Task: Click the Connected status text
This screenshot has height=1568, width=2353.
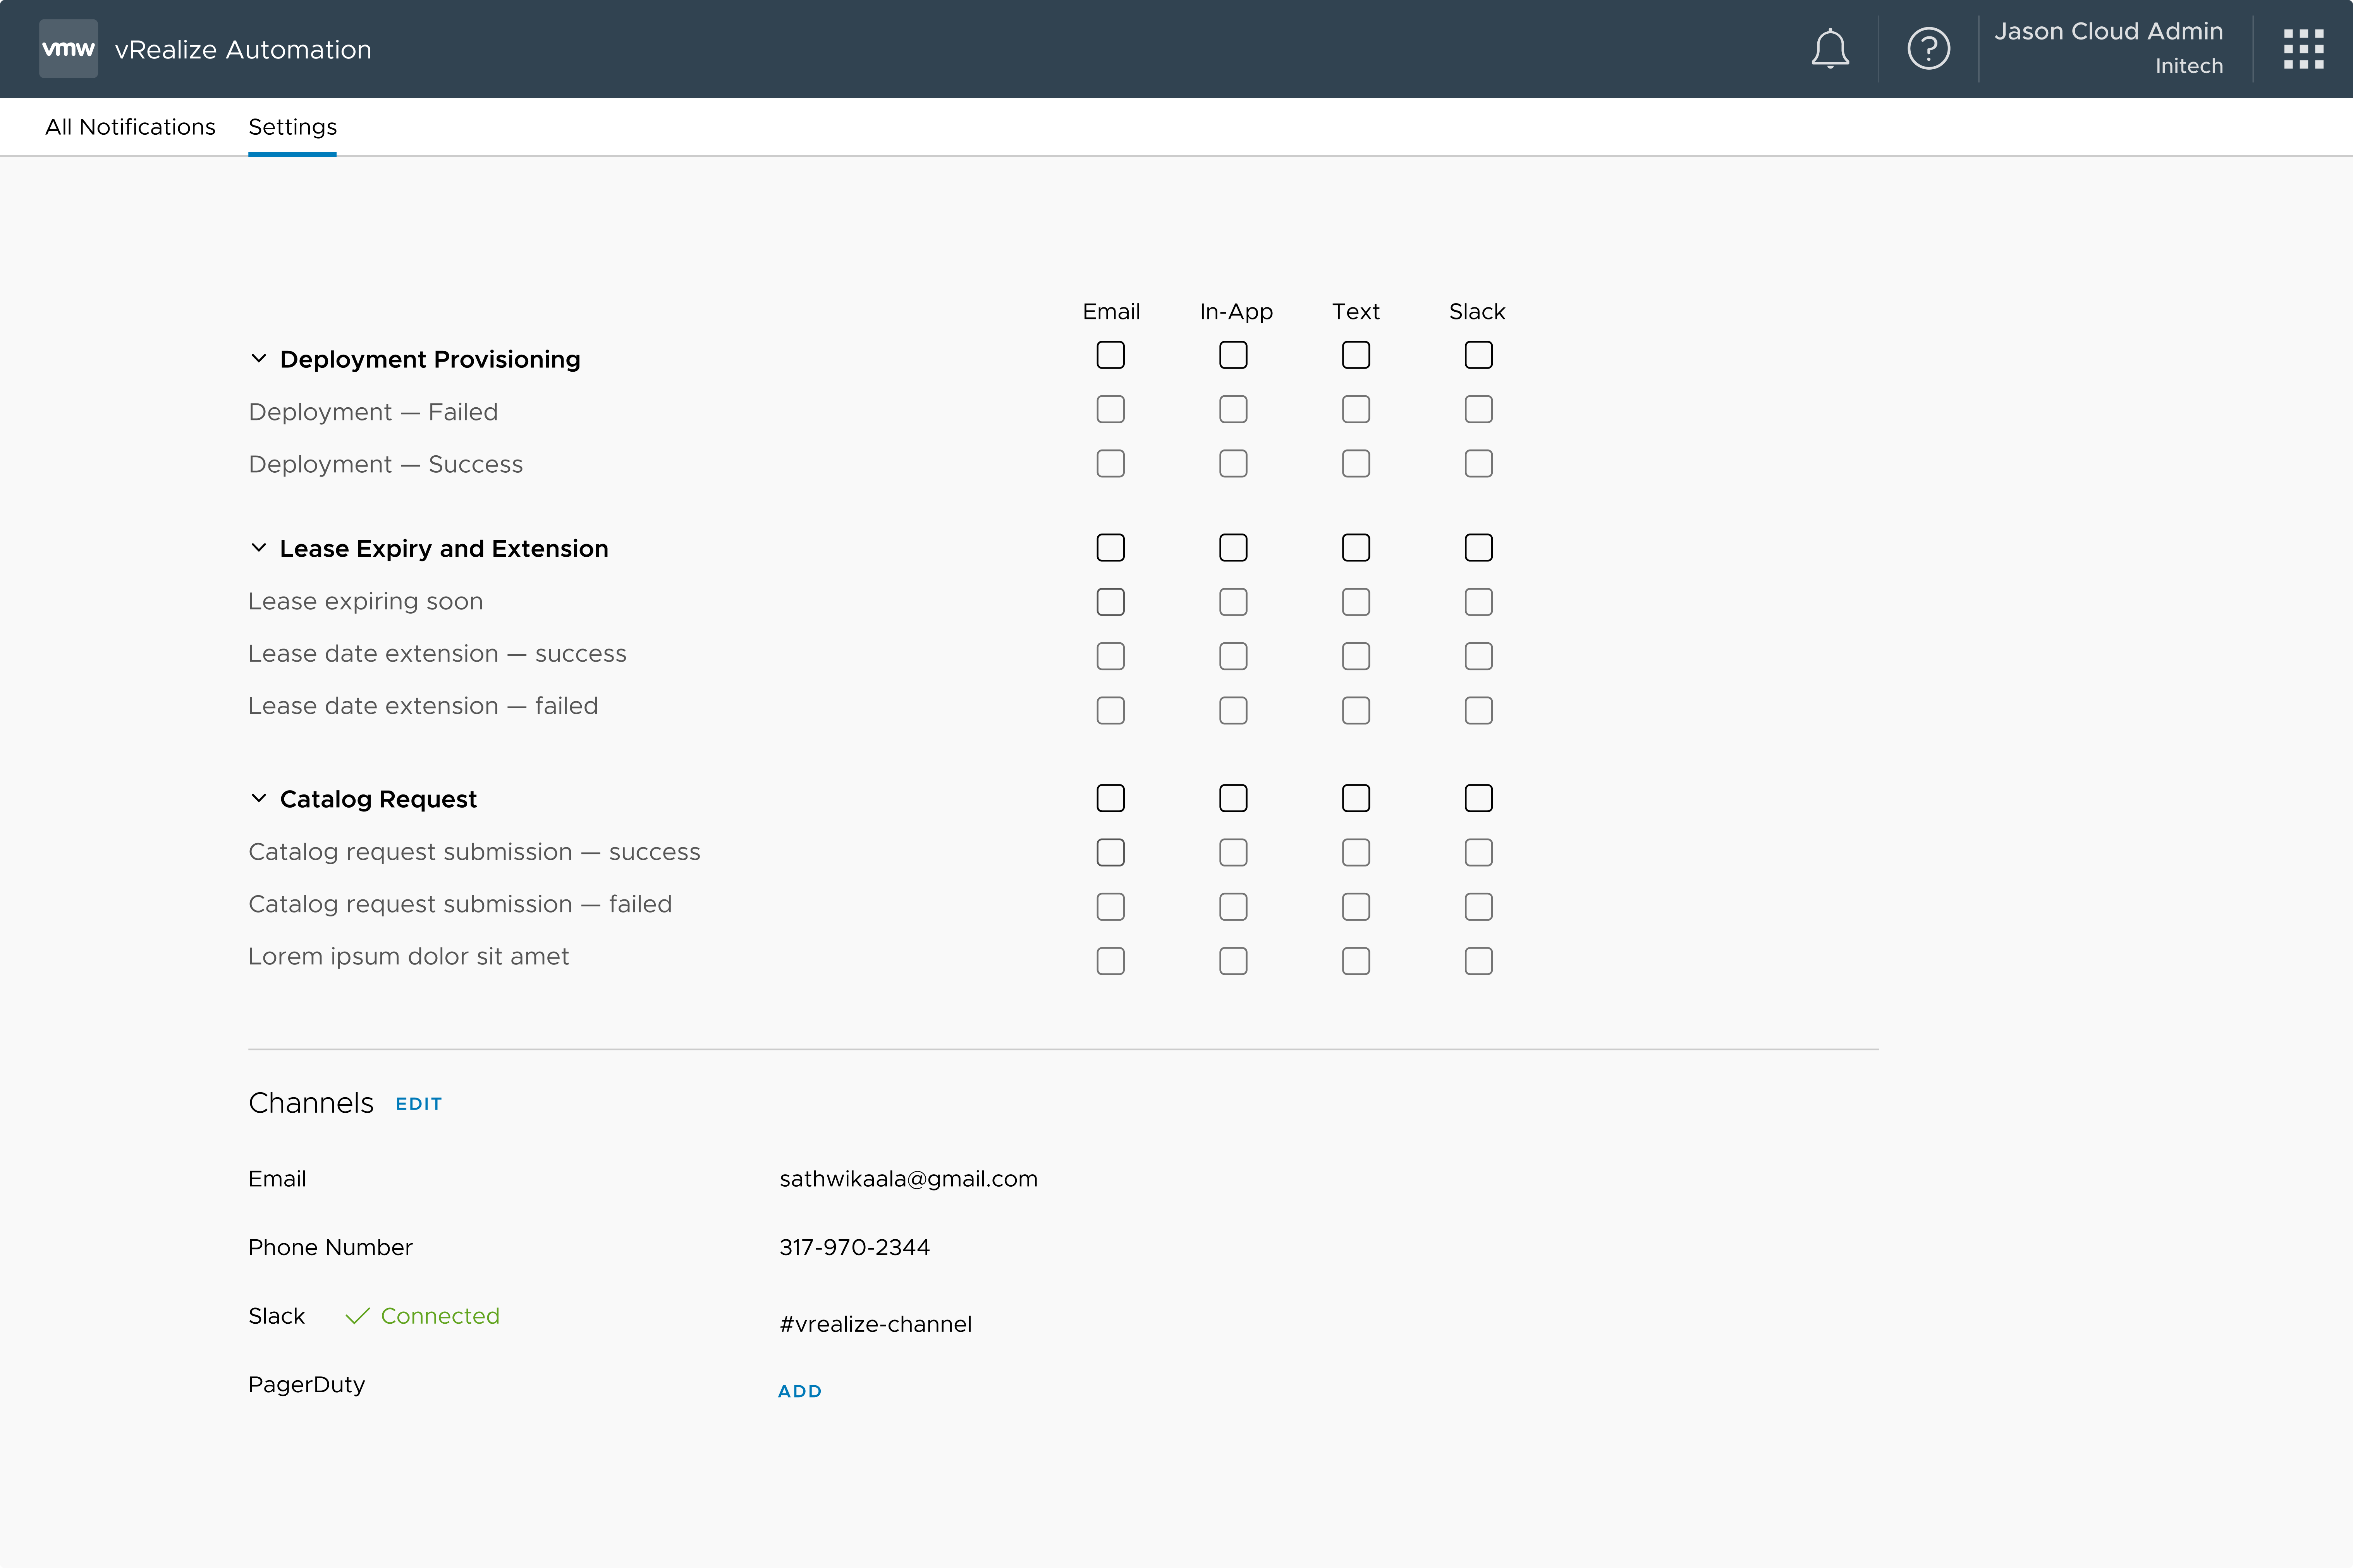Action: pos(440,1316)
